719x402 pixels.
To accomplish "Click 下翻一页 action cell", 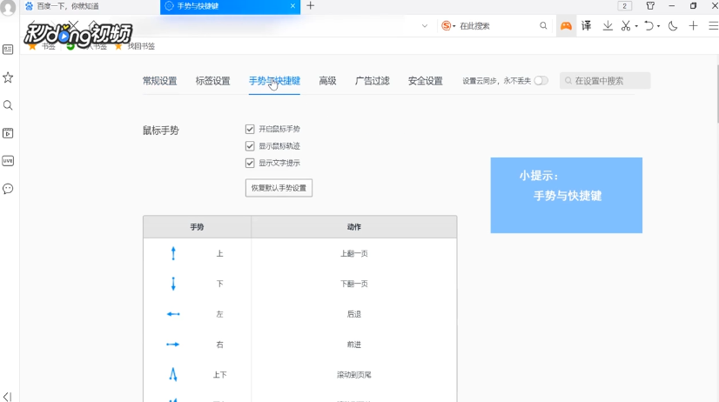I will (x=354, y=284).
